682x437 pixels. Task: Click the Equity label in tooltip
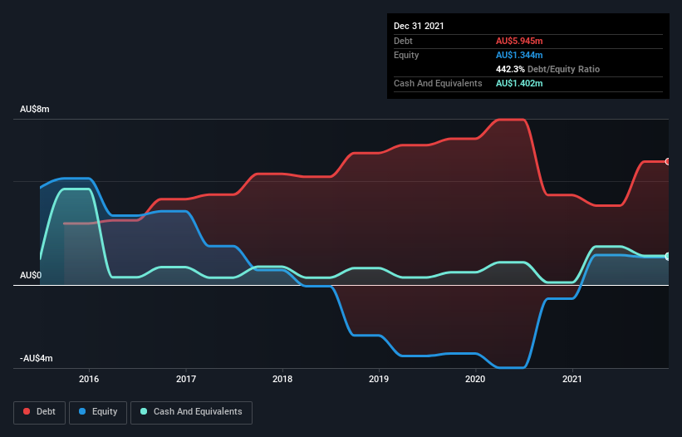(406, 55)
